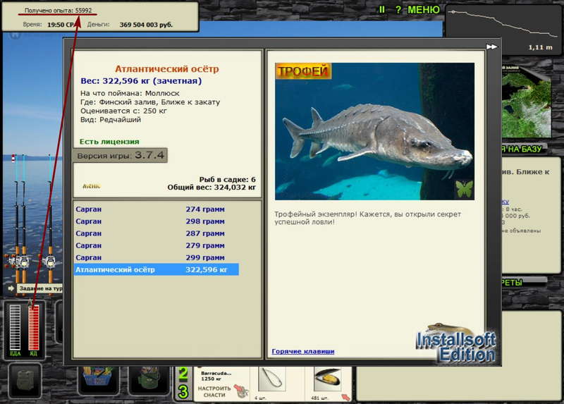Select the fishing hook slot
564x404 pixels.
[272, 379]
